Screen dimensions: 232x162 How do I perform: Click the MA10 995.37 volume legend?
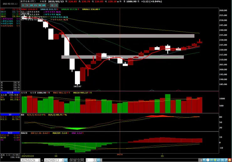pyautogui.click(x=82, y=93)
